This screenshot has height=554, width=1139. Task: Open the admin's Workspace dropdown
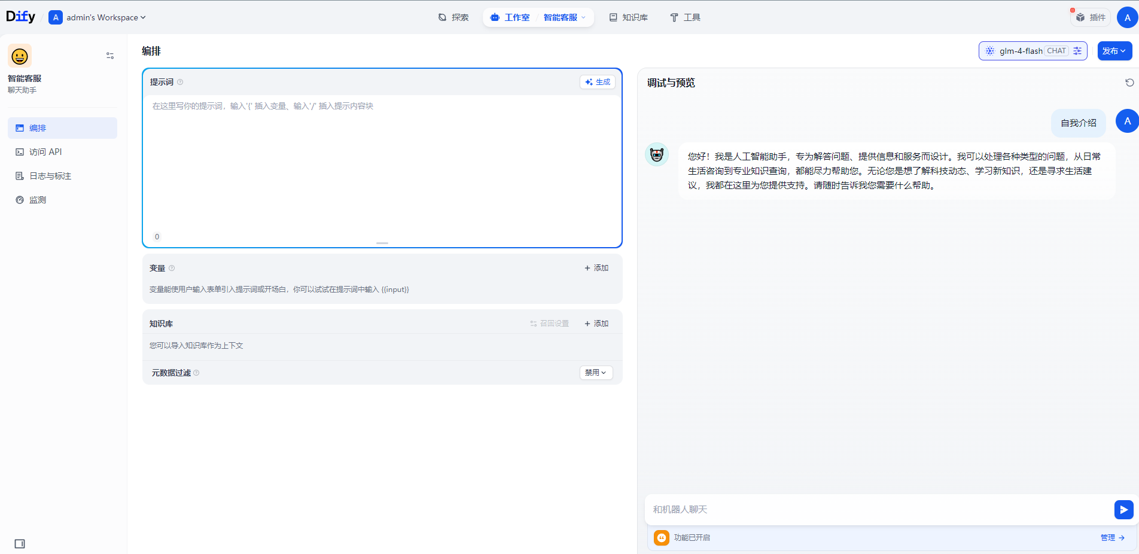click(98, 17)
